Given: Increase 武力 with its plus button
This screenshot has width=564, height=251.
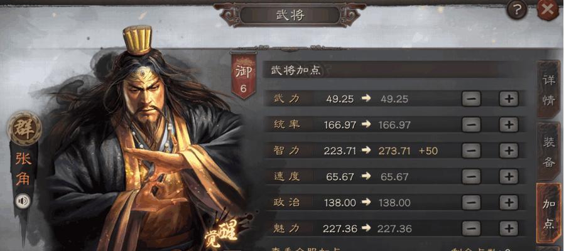Looking at the screenshot, I should pyautogui.click(x=509, y=99).
